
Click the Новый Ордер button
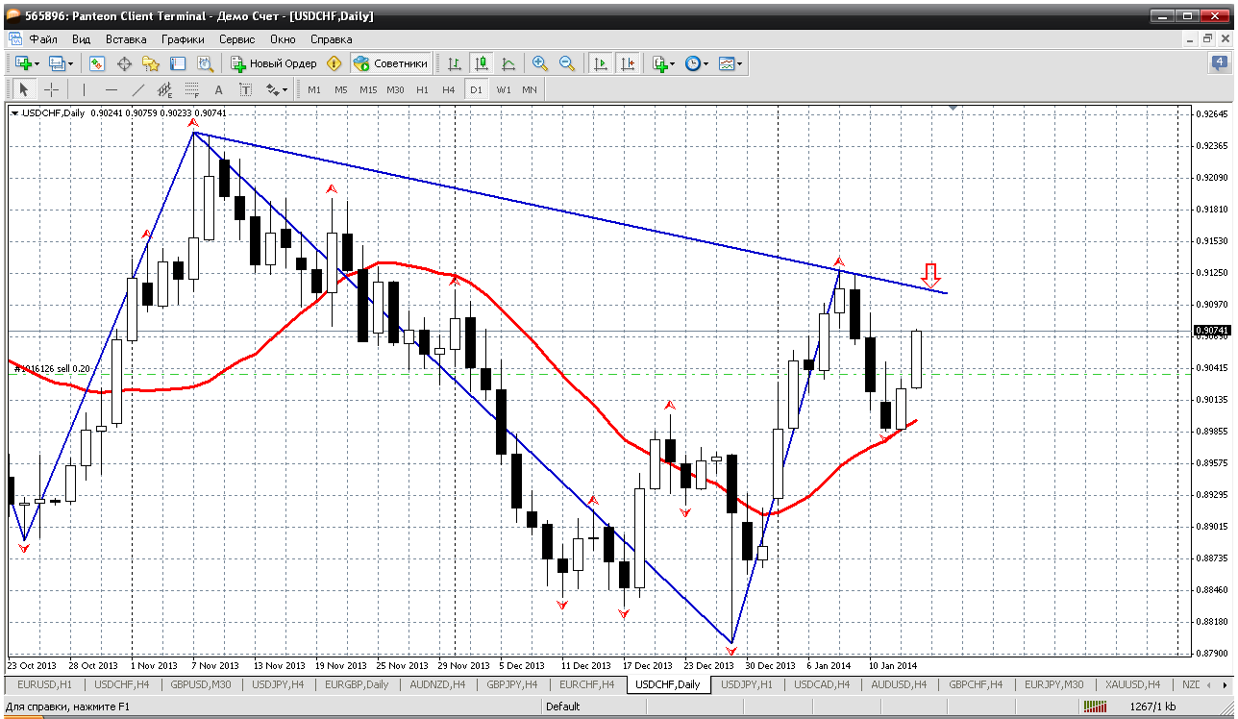pyautogui.click(x=274, y=63)
